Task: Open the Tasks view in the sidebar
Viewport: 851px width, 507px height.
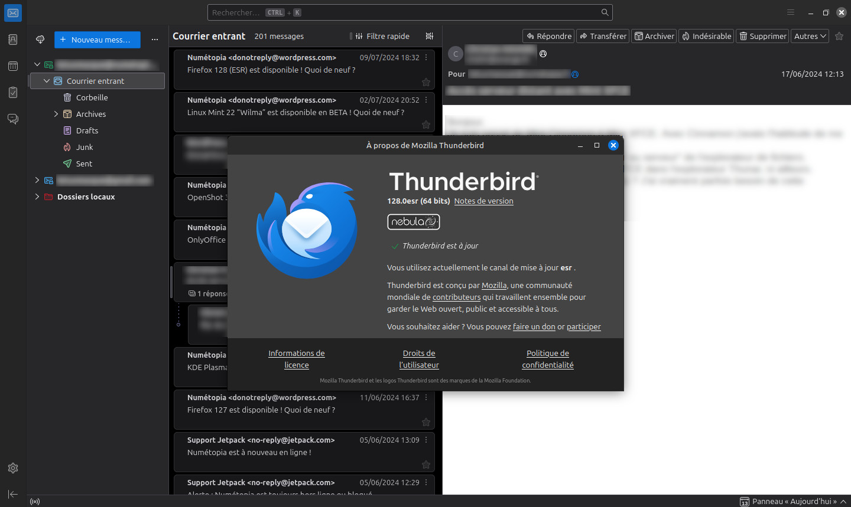Action: [x=13, y=92]
